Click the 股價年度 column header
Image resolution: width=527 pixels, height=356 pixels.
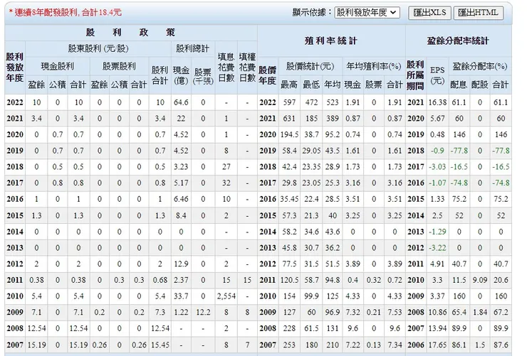(268, 75)
